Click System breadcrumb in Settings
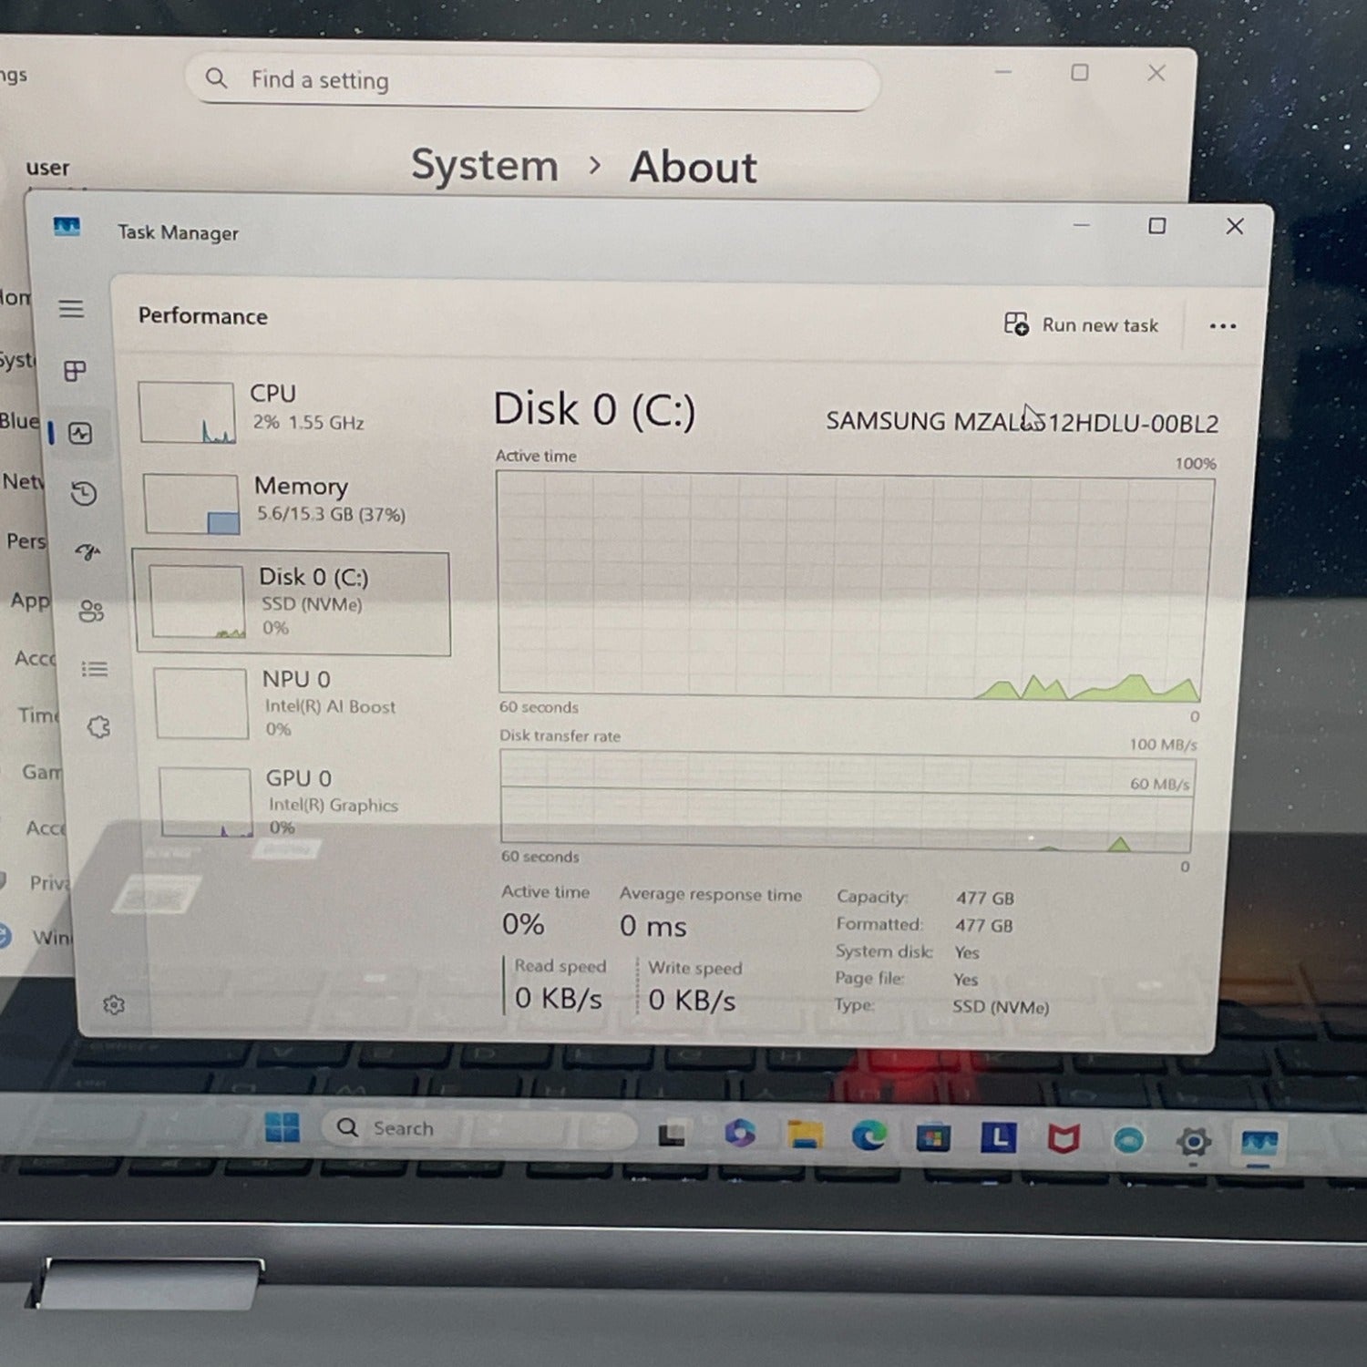Image resolution: width=1367 pixels, height=1367 pixels. coord(484,166)
